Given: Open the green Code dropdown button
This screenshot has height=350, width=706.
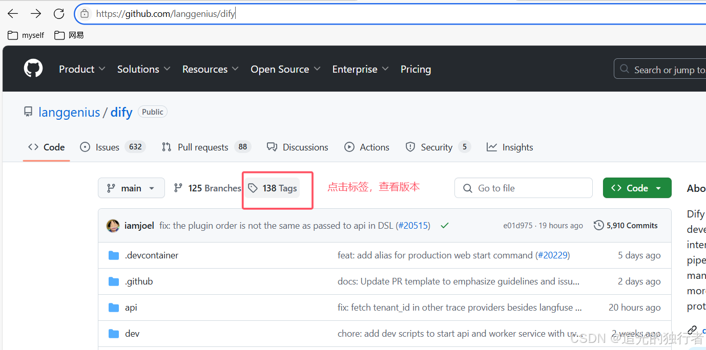Looking at the screenshot, I should coord(637,188).
